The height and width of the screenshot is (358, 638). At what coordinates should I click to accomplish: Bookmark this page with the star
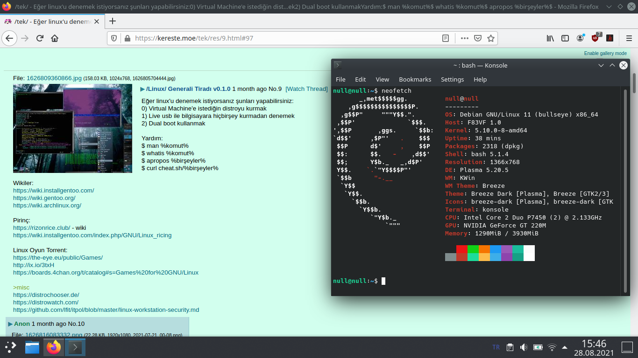[x=490, y=38]
